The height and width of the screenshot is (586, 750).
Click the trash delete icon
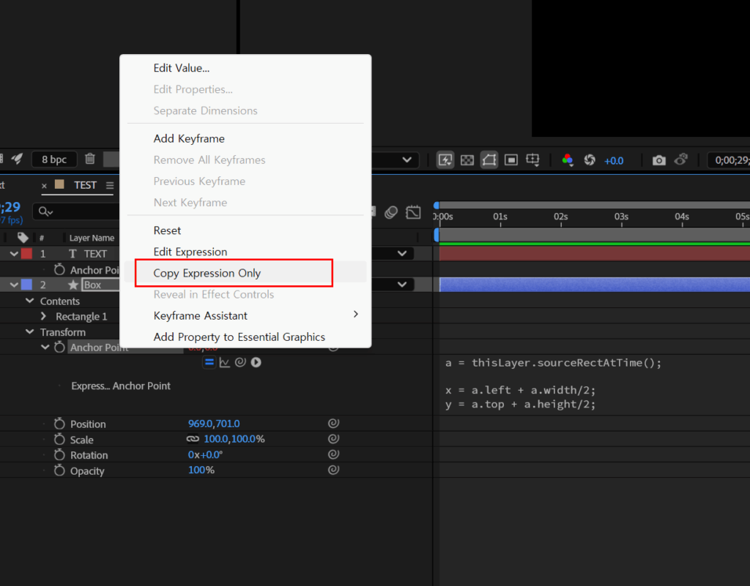tap(90, 159)
